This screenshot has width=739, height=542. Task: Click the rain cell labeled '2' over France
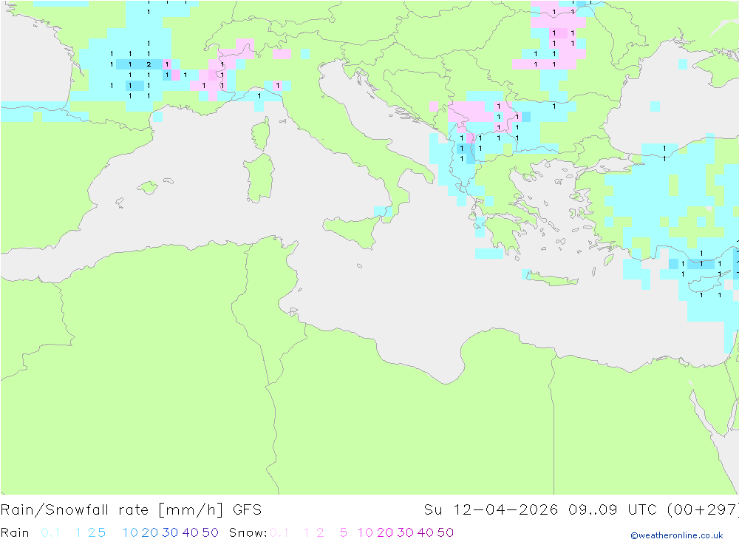click(149, 64)
